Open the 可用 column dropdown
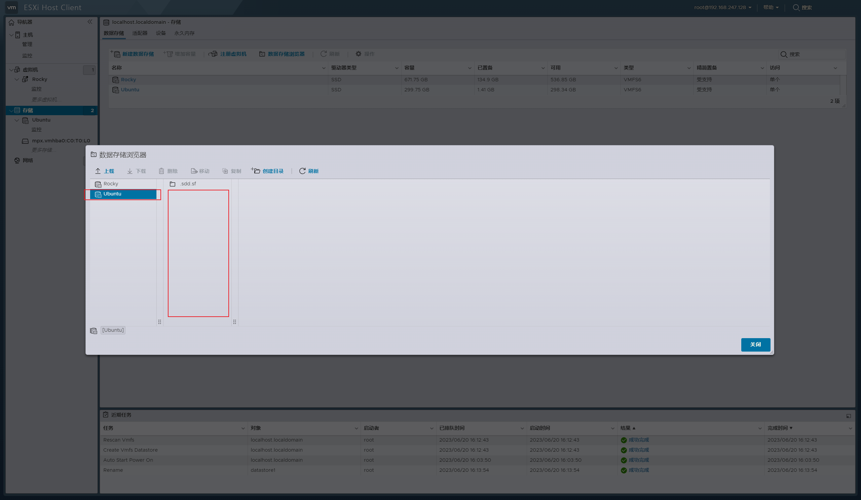Image resolution: width=861 pixels, height=500 pixels. [x=616, y=68]
